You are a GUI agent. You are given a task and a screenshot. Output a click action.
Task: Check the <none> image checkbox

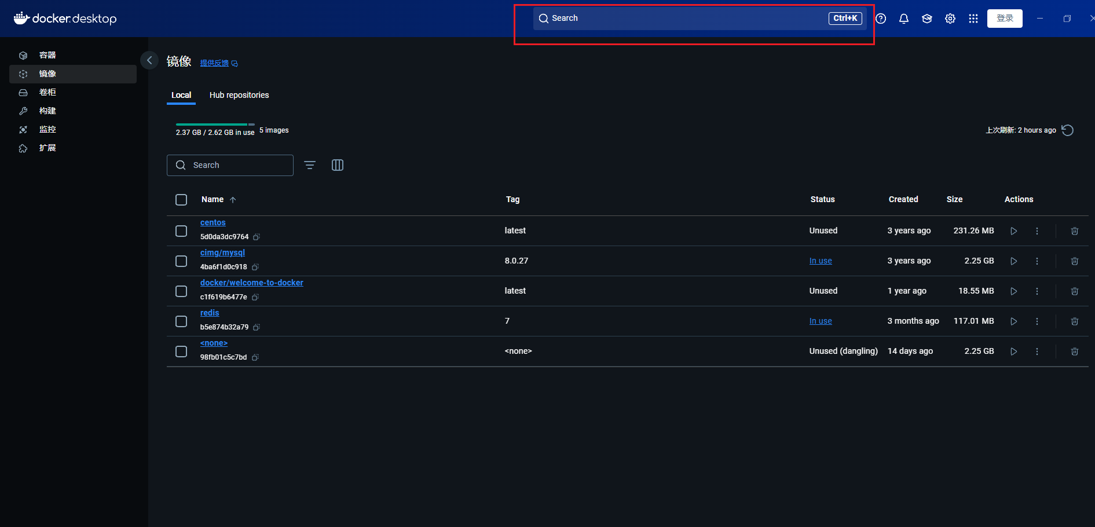coord(181,352)
